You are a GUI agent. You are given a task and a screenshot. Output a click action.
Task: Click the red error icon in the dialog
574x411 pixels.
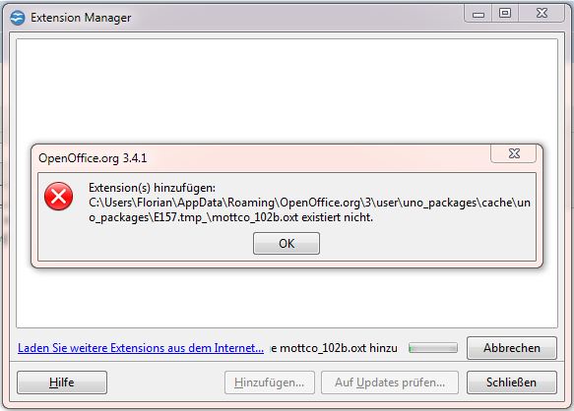(x=58, y=197)
